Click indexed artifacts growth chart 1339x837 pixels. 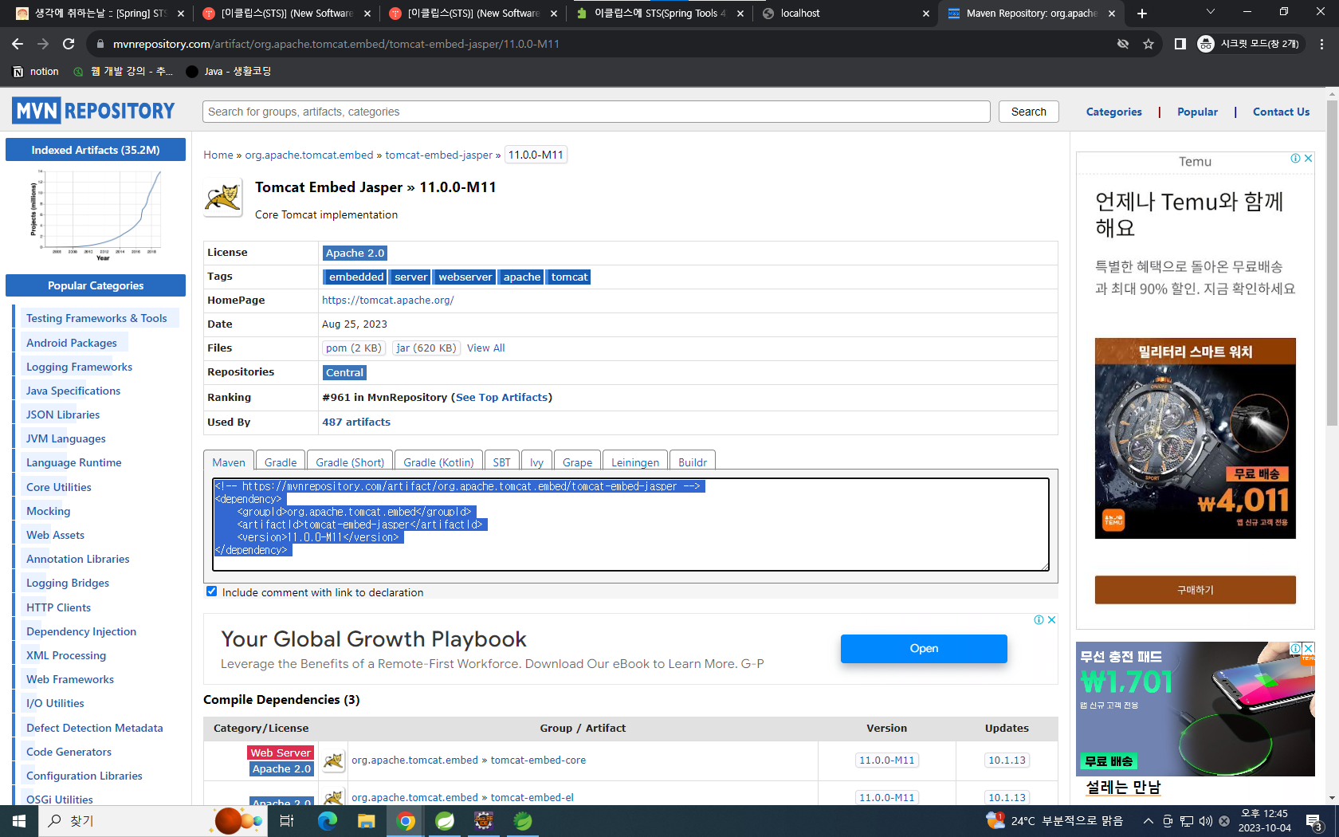[96, 214]
